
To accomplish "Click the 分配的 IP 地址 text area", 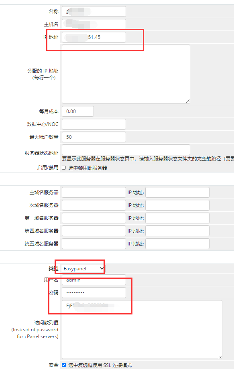I will 126,74.
